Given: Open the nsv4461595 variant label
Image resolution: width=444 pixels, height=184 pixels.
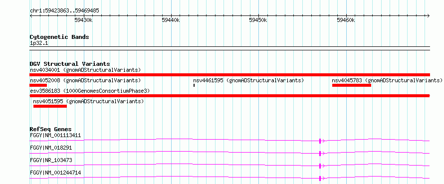Looking at the screenshot, I should pos(248,80).
